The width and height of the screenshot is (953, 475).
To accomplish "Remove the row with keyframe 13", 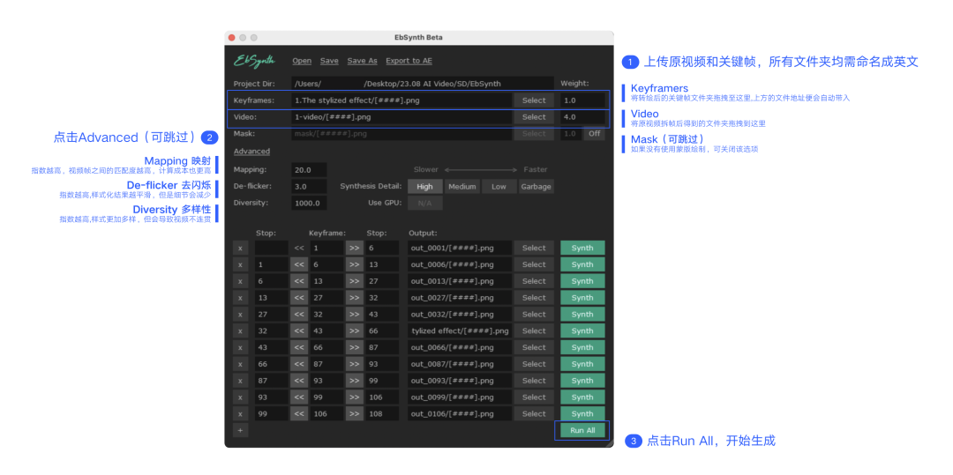I will [240, 281].
